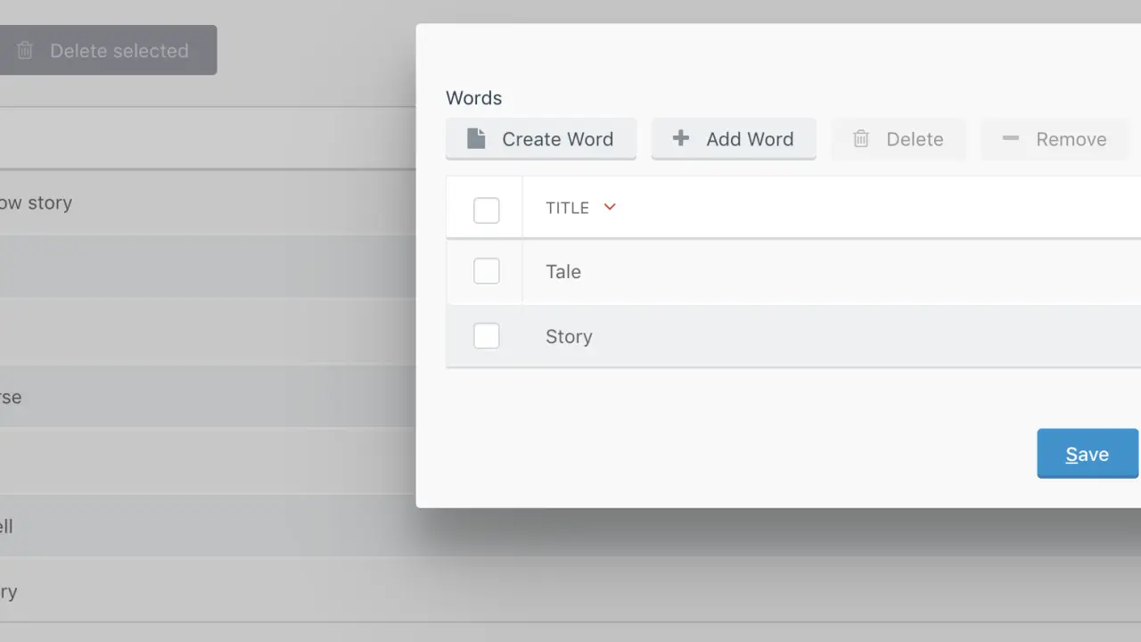
Task: Open the Story word entry
Action: [569, 337]
